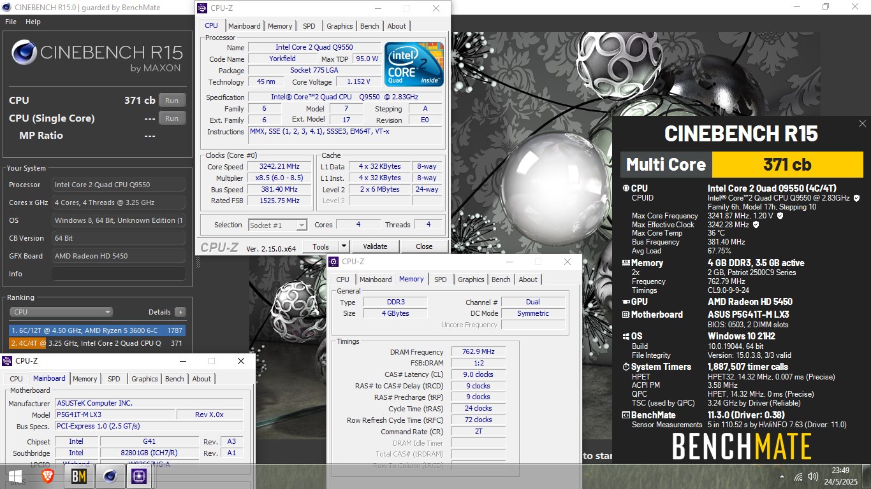Open SPD tab in CPU-Z Mainboard window
The height and width of the screenshot is (489, 871).
[113, 379]
